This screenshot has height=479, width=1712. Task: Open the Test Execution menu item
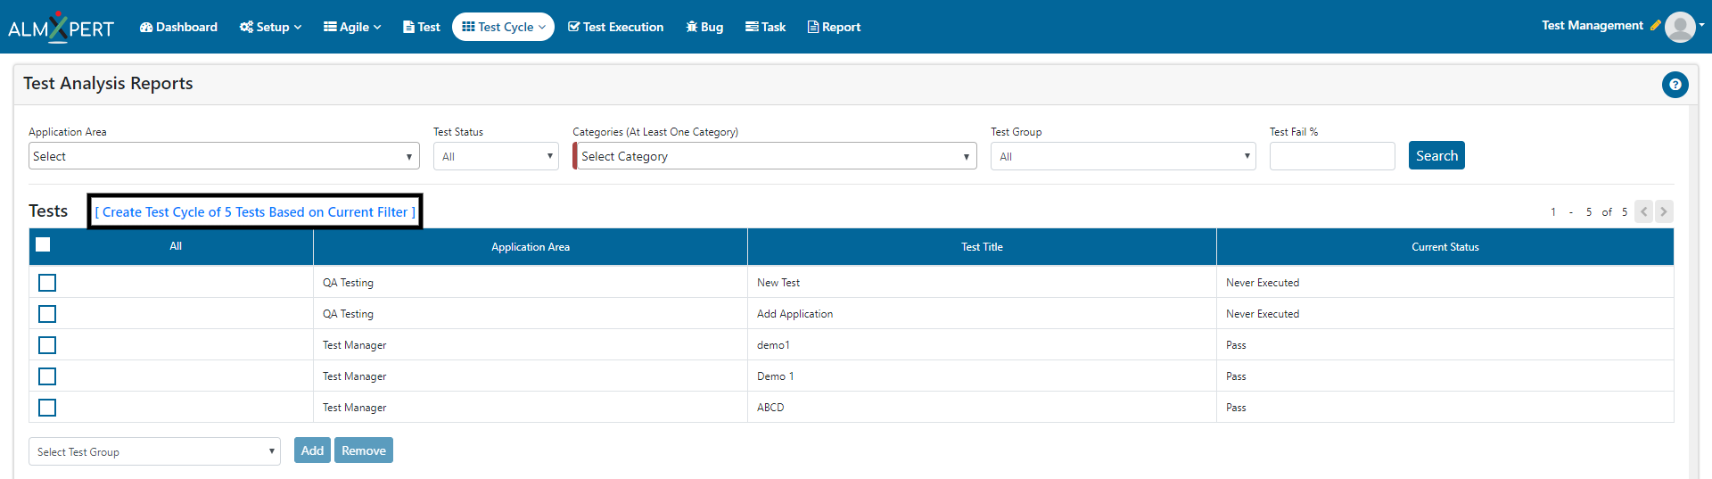615,27
